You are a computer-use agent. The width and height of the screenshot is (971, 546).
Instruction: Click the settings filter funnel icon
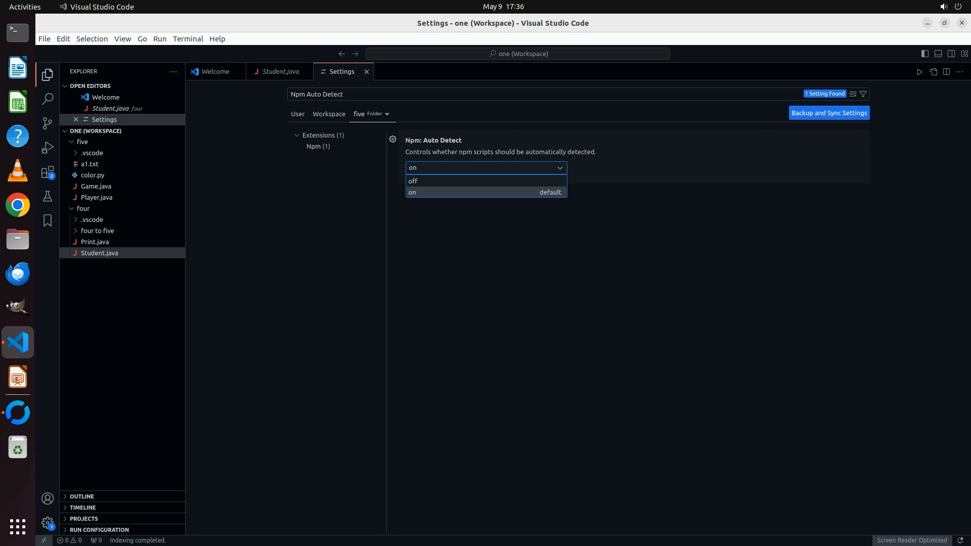[x=863, y=94]
